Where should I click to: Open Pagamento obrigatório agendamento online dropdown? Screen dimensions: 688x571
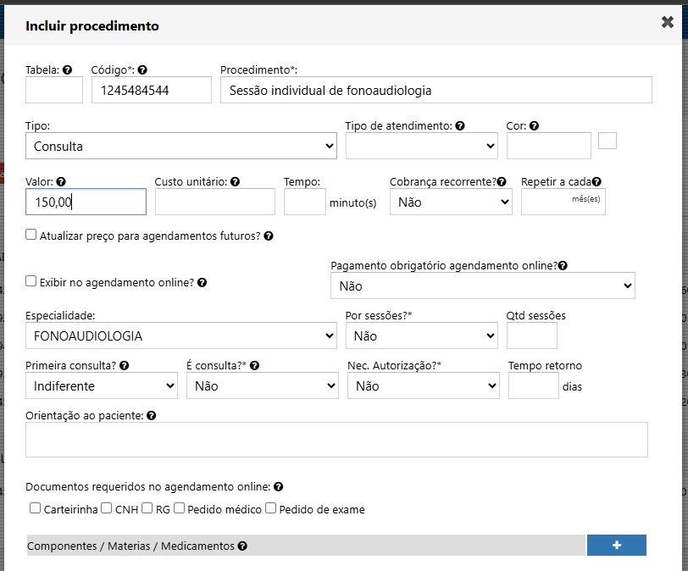click(482, 286)
